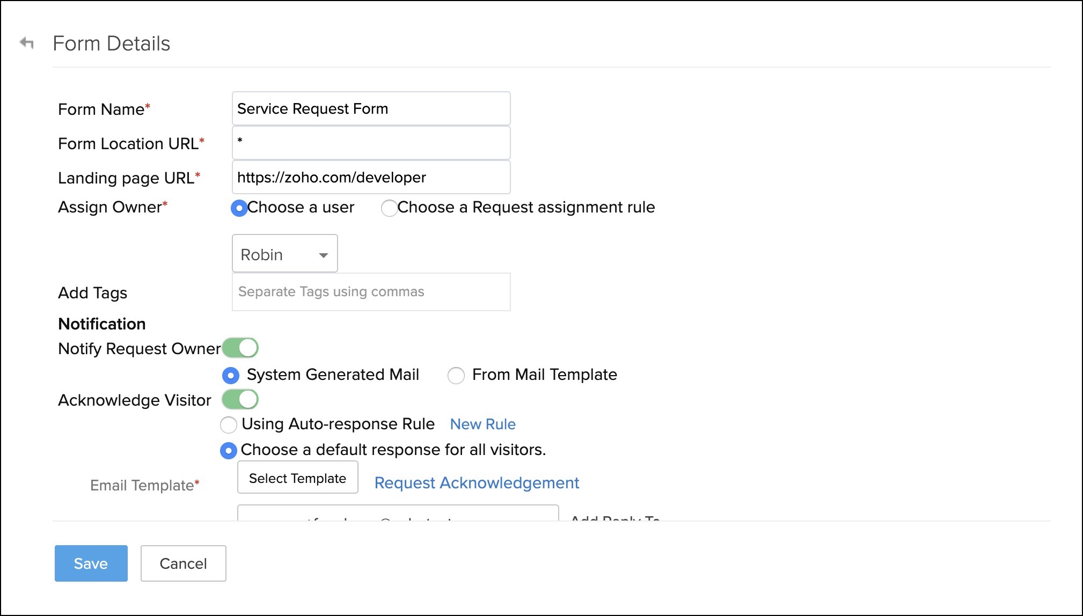The height and width of the screenshot is (616, 1083).
Task: Toggle the Acknowledge Visitor switch
Action: tap(240, 400)
